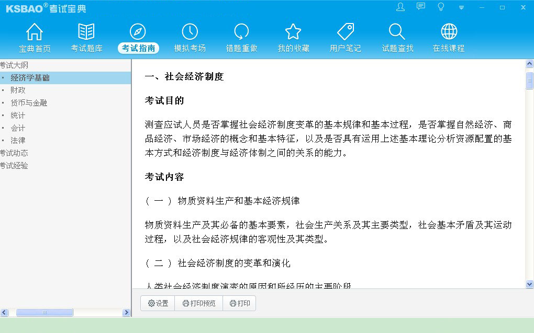
Task: Click the sidebar horizontal scroll left arrow
Action: click(x=4, y=312)
